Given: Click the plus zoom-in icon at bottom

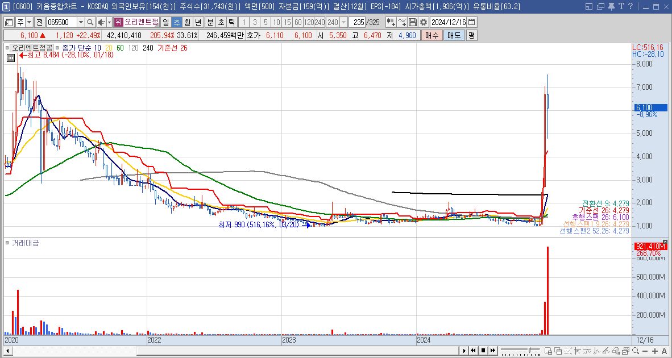Looking at the screenshot, I should (x=654, y=351).
